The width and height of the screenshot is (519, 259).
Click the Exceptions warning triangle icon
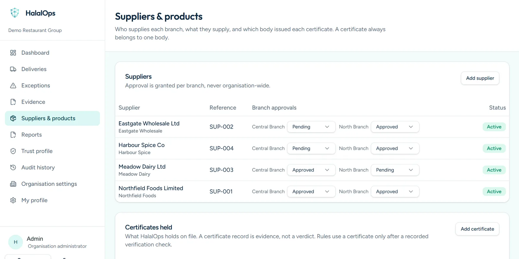(13, 85)
